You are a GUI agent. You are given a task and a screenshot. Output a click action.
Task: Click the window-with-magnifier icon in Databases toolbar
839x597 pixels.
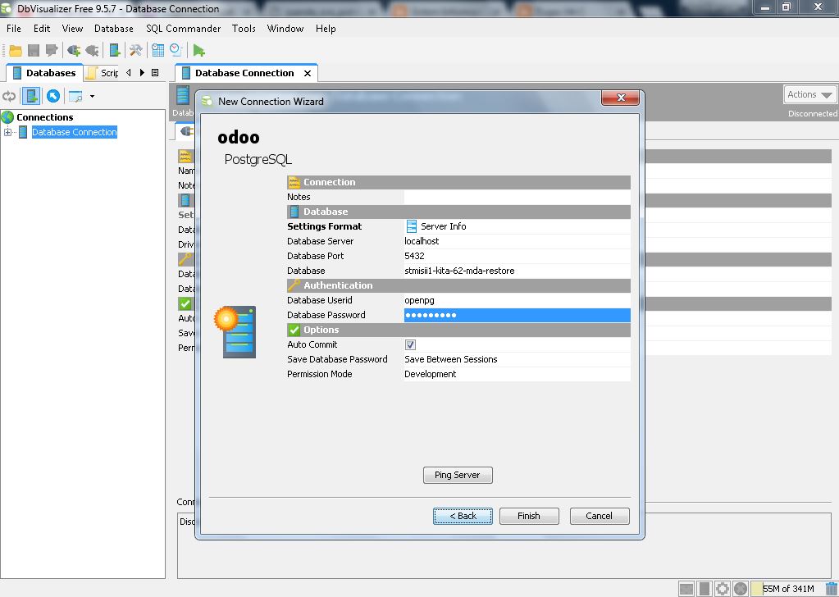pos(75,96)
